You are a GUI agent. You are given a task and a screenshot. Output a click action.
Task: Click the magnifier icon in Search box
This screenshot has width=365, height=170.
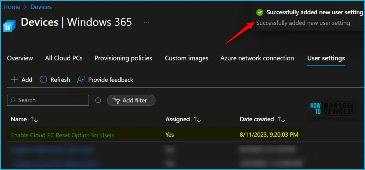click(x=13, y=100)
